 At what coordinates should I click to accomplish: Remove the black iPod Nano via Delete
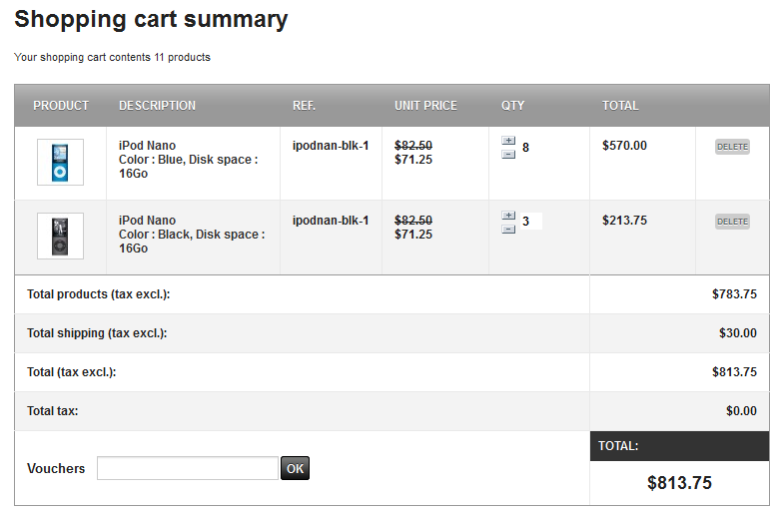732,222
